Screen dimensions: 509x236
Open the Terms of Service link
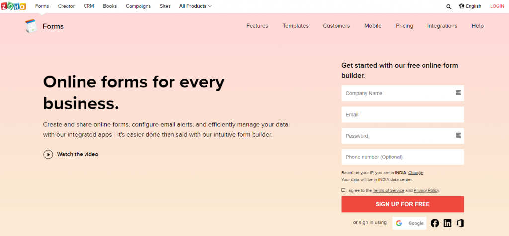point(388,191)
